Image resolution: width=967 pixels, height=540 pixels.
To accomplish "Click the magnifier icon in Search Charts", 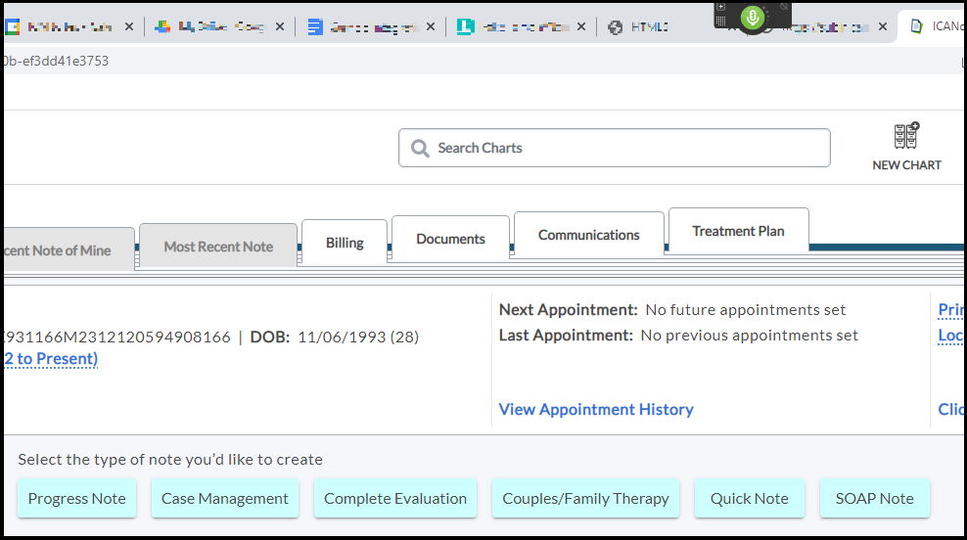I will tap(420, 148).
